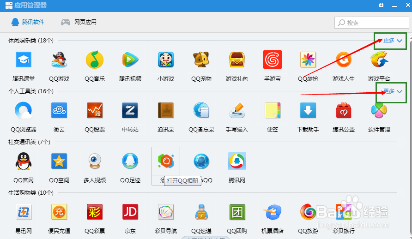
Task: Open 游戏人生 orange icon
Action: [344, 60]
